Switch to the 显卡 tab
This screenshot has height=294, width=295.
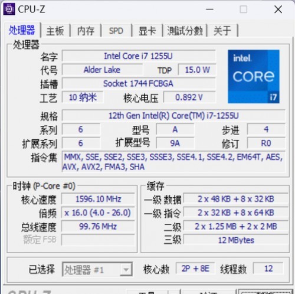(147, 31)
